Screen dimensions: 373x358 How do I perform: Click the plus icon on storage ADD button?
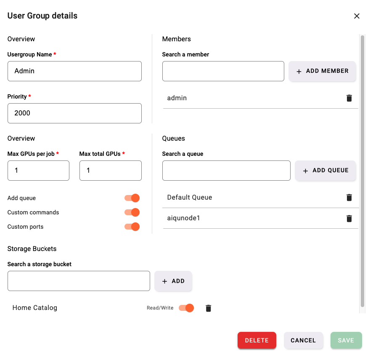(164, 281)
